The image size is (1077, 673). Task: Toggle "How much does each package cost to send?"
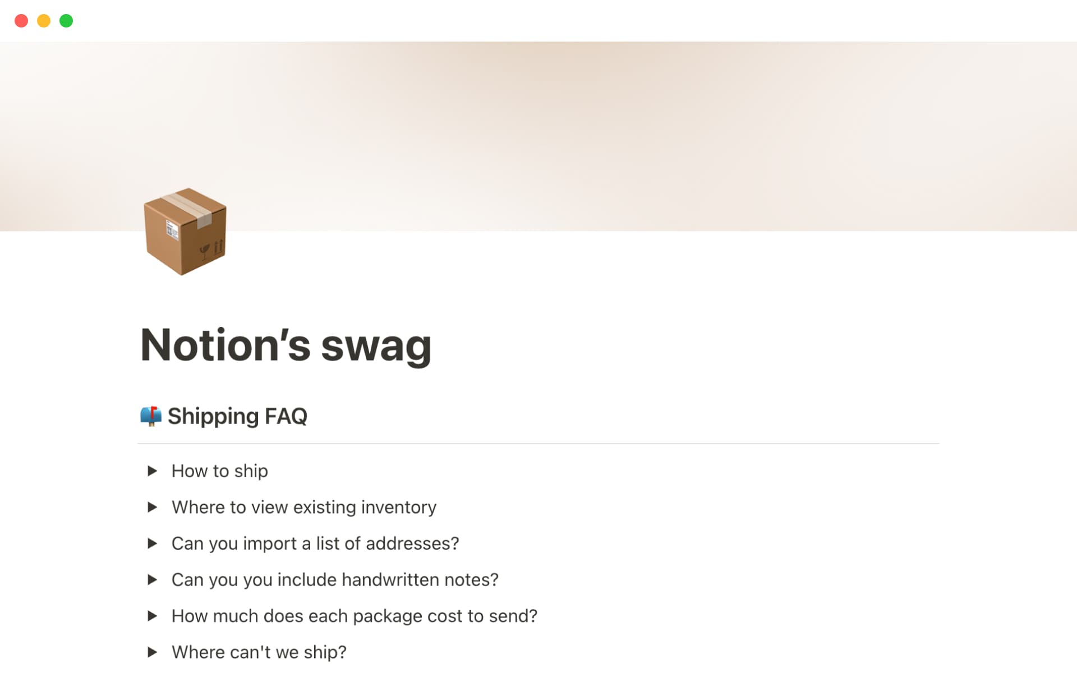click(x=152, y=616)
